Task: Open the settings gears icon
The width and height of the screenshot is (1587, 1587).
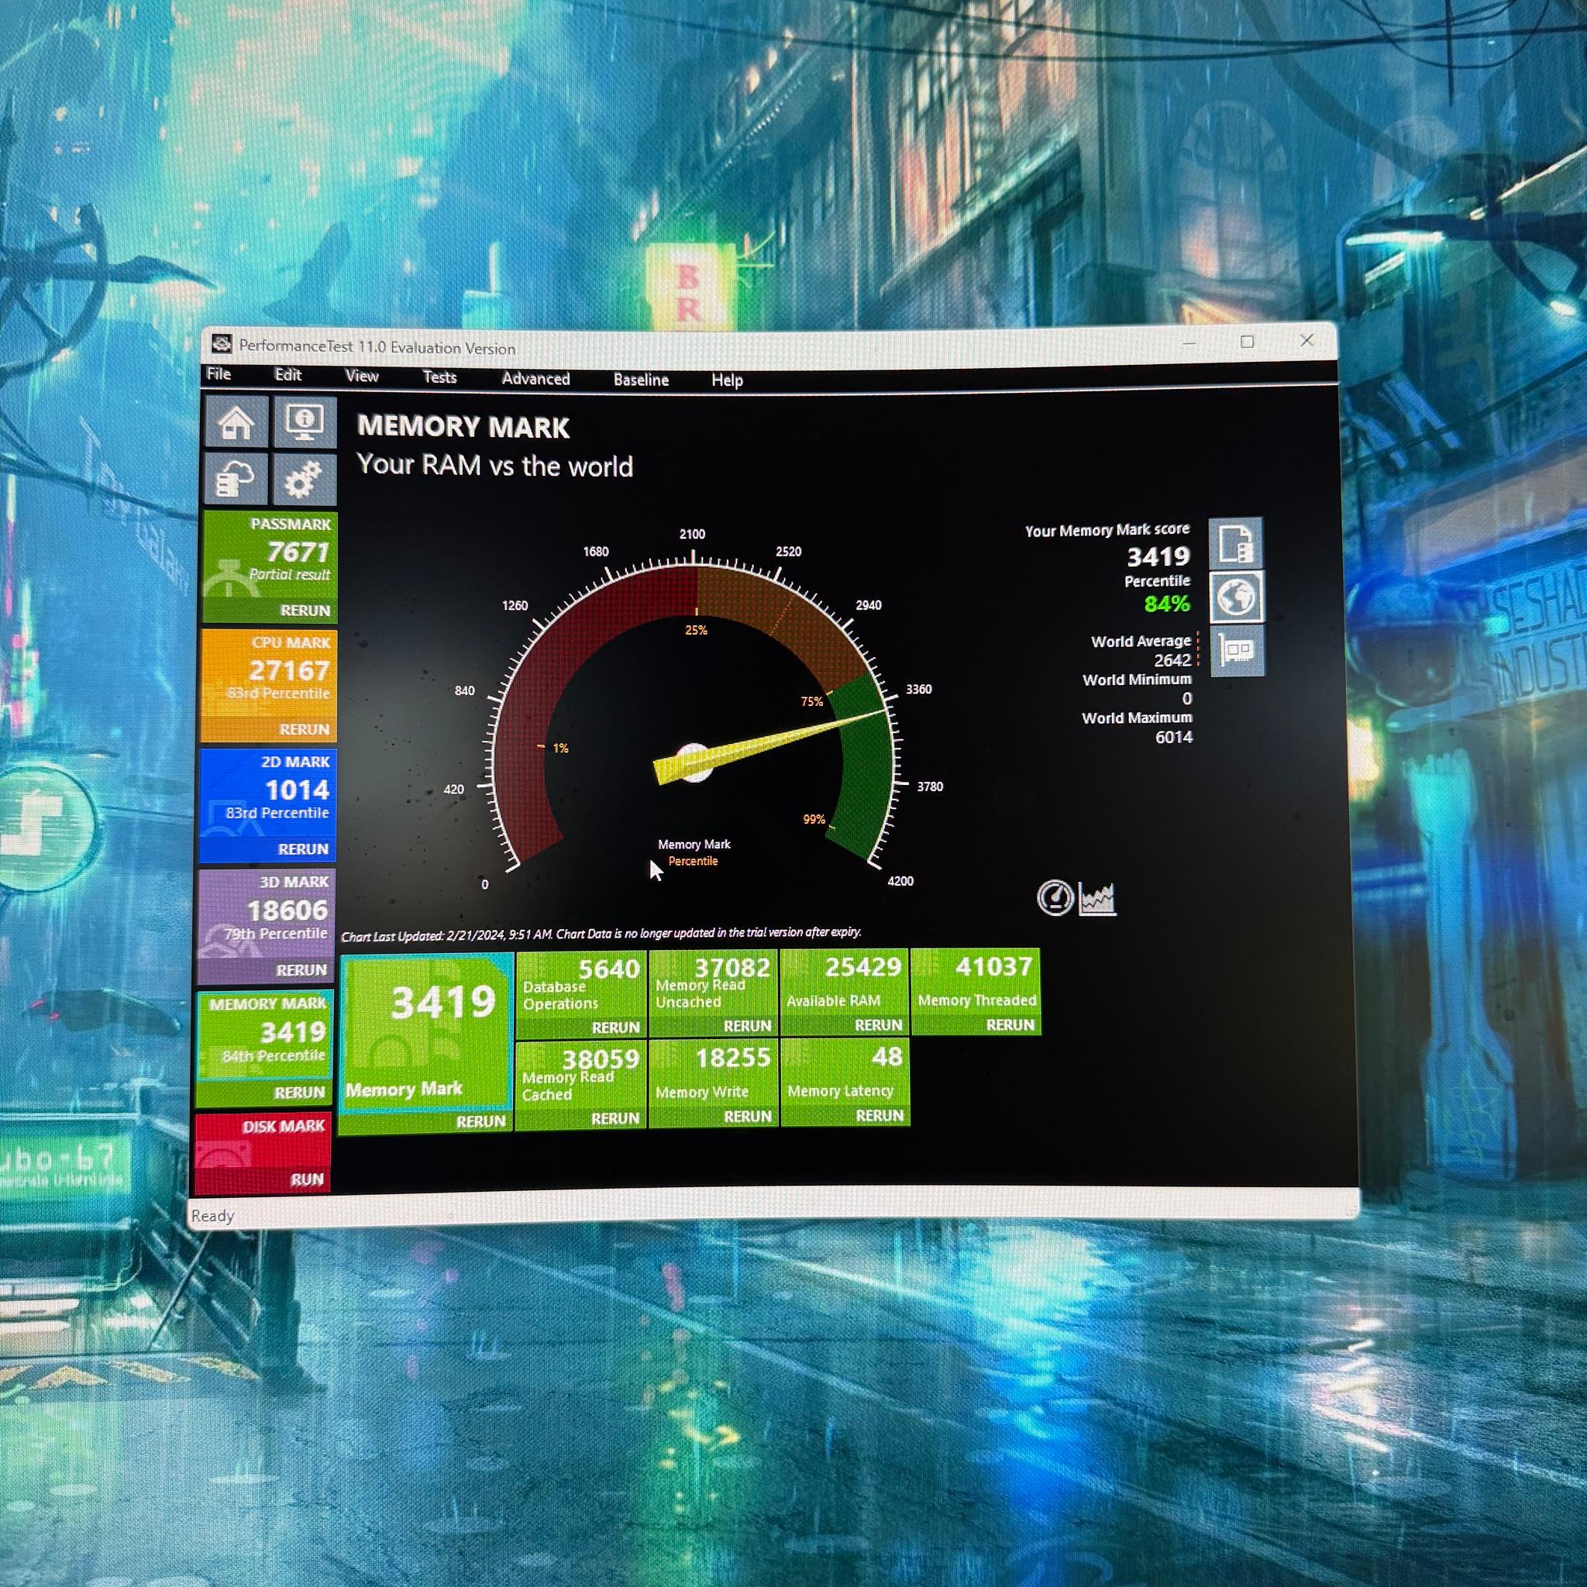Action: pyautogui.click(x=304, y=479)
